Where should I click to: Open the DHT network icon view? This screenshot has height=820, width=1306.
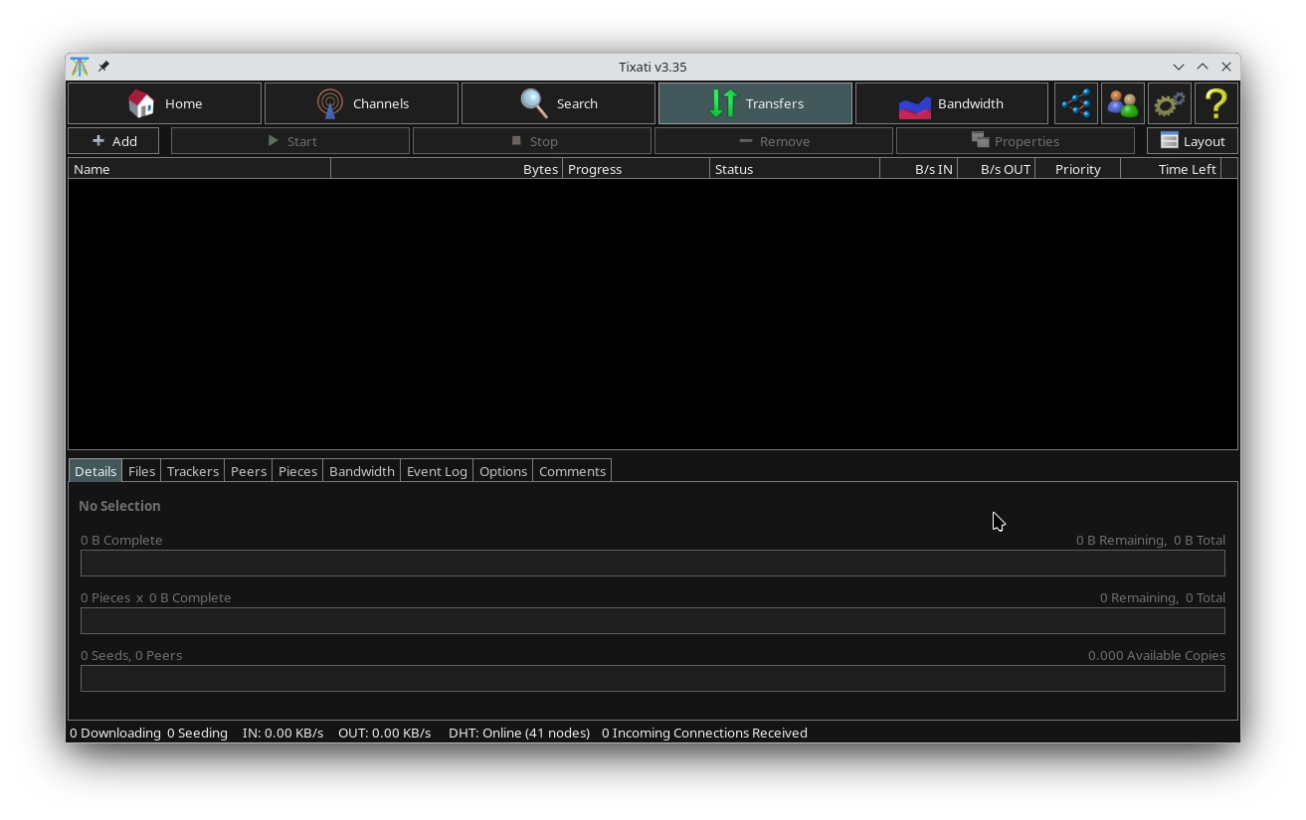(1076, 103)
